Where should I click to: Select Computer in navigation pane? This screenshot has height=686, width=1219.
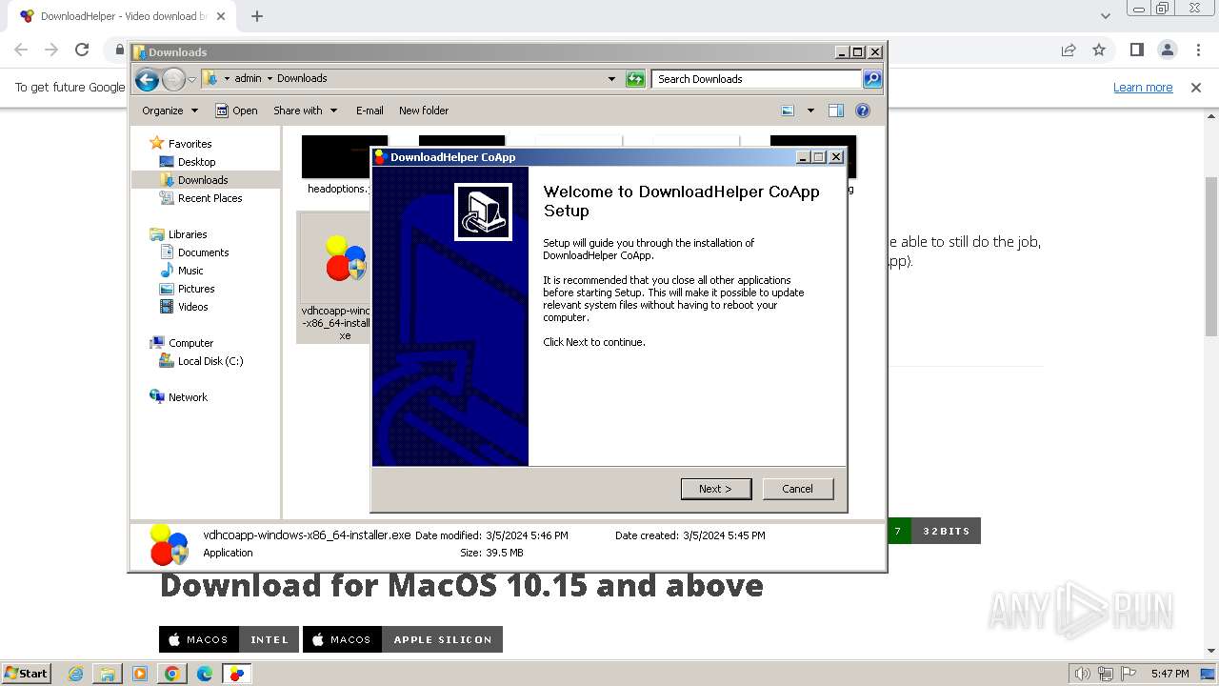190,343
